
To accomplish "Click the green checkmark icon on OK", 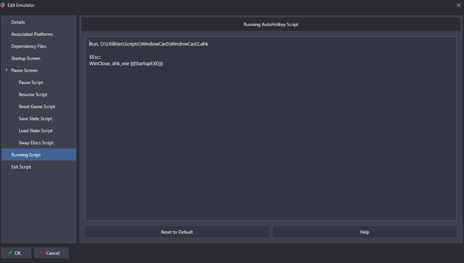I will click(x=10, y=253).
